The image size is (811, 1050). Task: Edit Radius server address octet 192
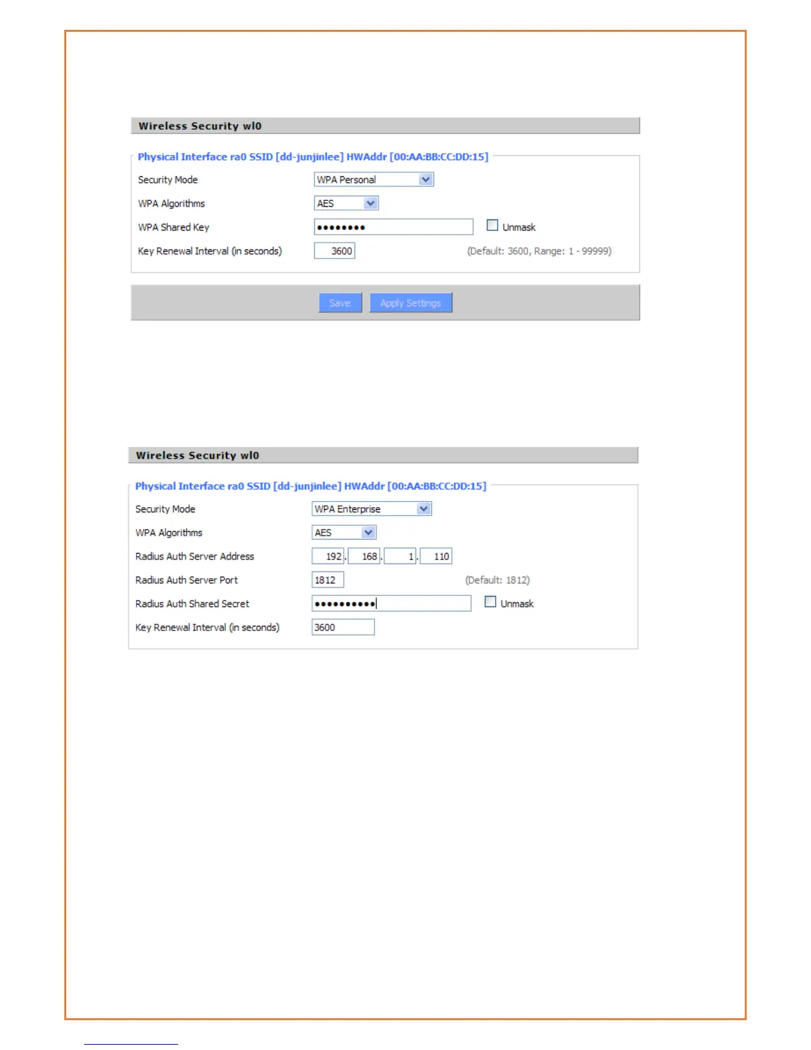click(x=328, y=556)
